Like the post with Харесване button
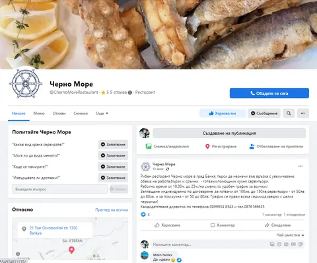The width and height of the screenshot is (317, 263). point(167,225)
